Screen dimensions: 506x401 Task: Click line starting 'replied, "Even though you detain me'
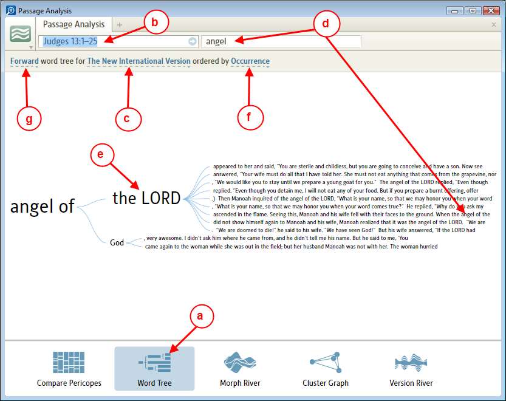[x=346, y=191]
